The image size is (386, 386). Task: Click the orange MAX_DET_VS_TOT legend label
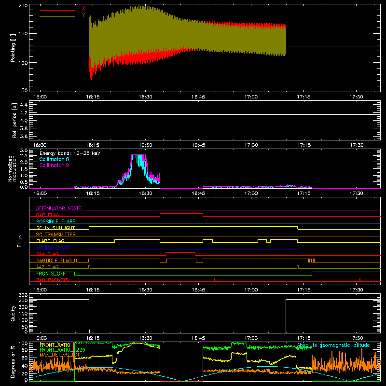coord(60,355)
